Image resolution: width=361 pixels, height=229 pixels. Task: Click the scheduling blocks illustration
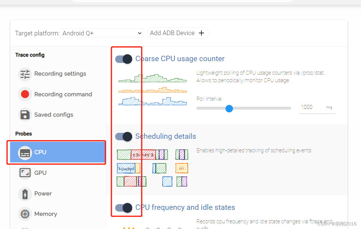(153, 168)
